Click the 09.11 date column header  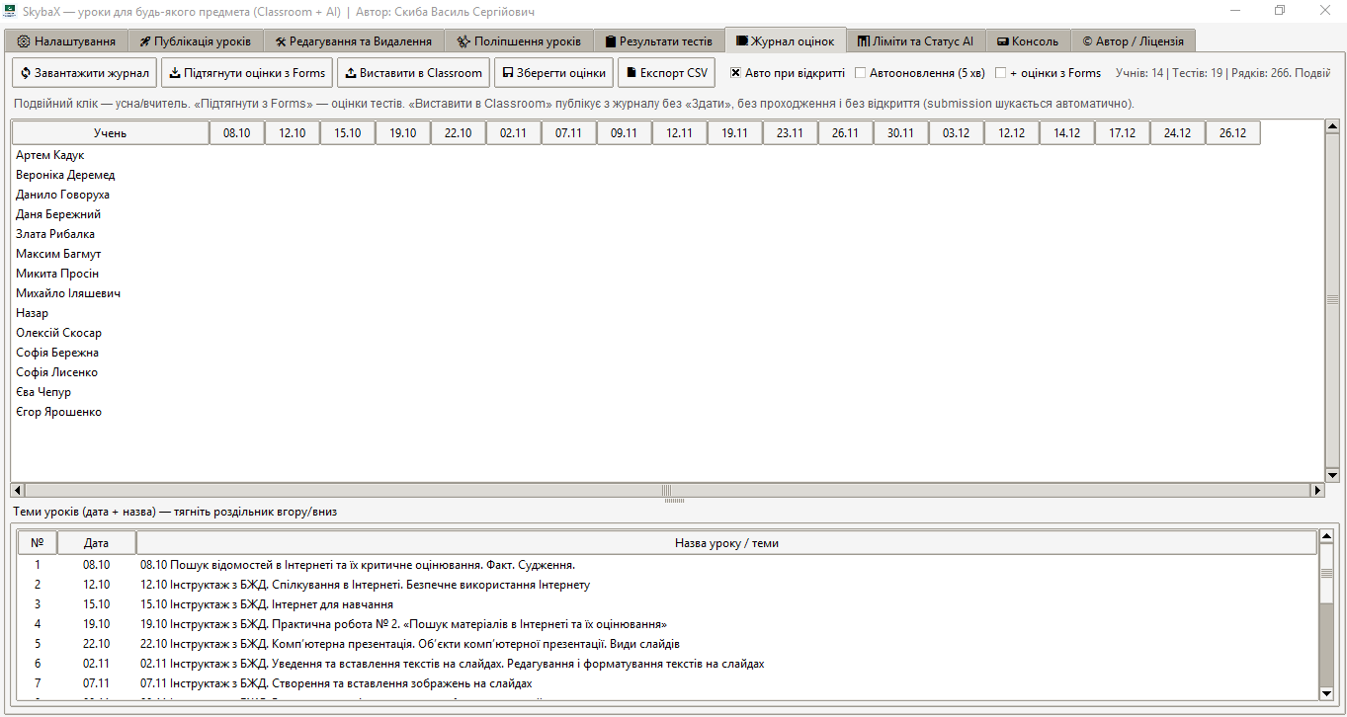tap(625, 132)
